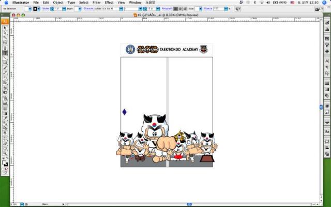Viewport: 331px width, 207px height.
Task: Click the font size stepper arrows
Action: click(145, 9)
